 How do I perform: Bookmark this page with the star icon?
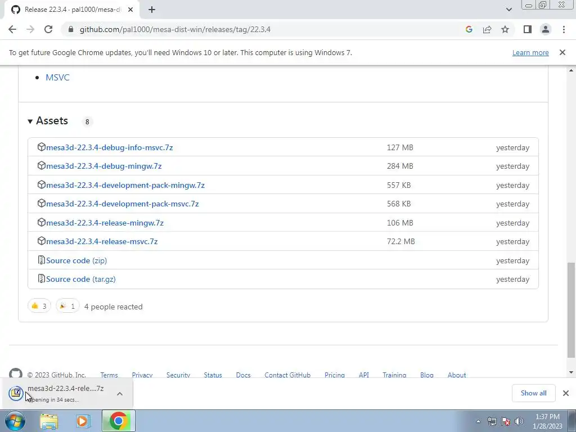[x=505, y=29]
